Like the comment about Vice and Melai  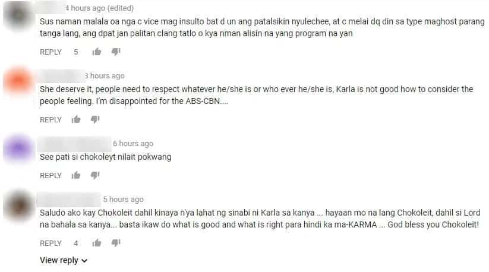coord(97,52)
